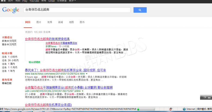This screenshot has width=212, height=112.
Task: Filter results to 过去 1 小时内
Action: [x=10, y=57]
